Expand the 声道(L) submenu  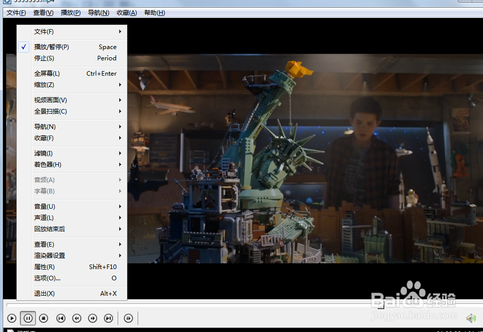click(x=72, y=218)
